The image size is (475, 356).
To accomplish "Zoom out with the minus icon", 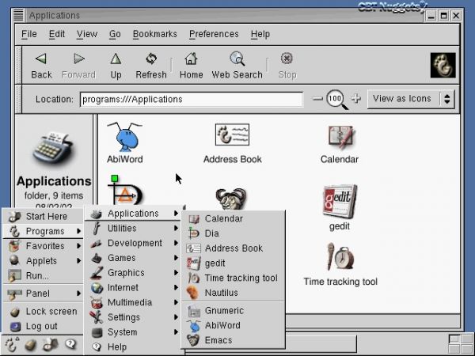I will tap(317, 98).
